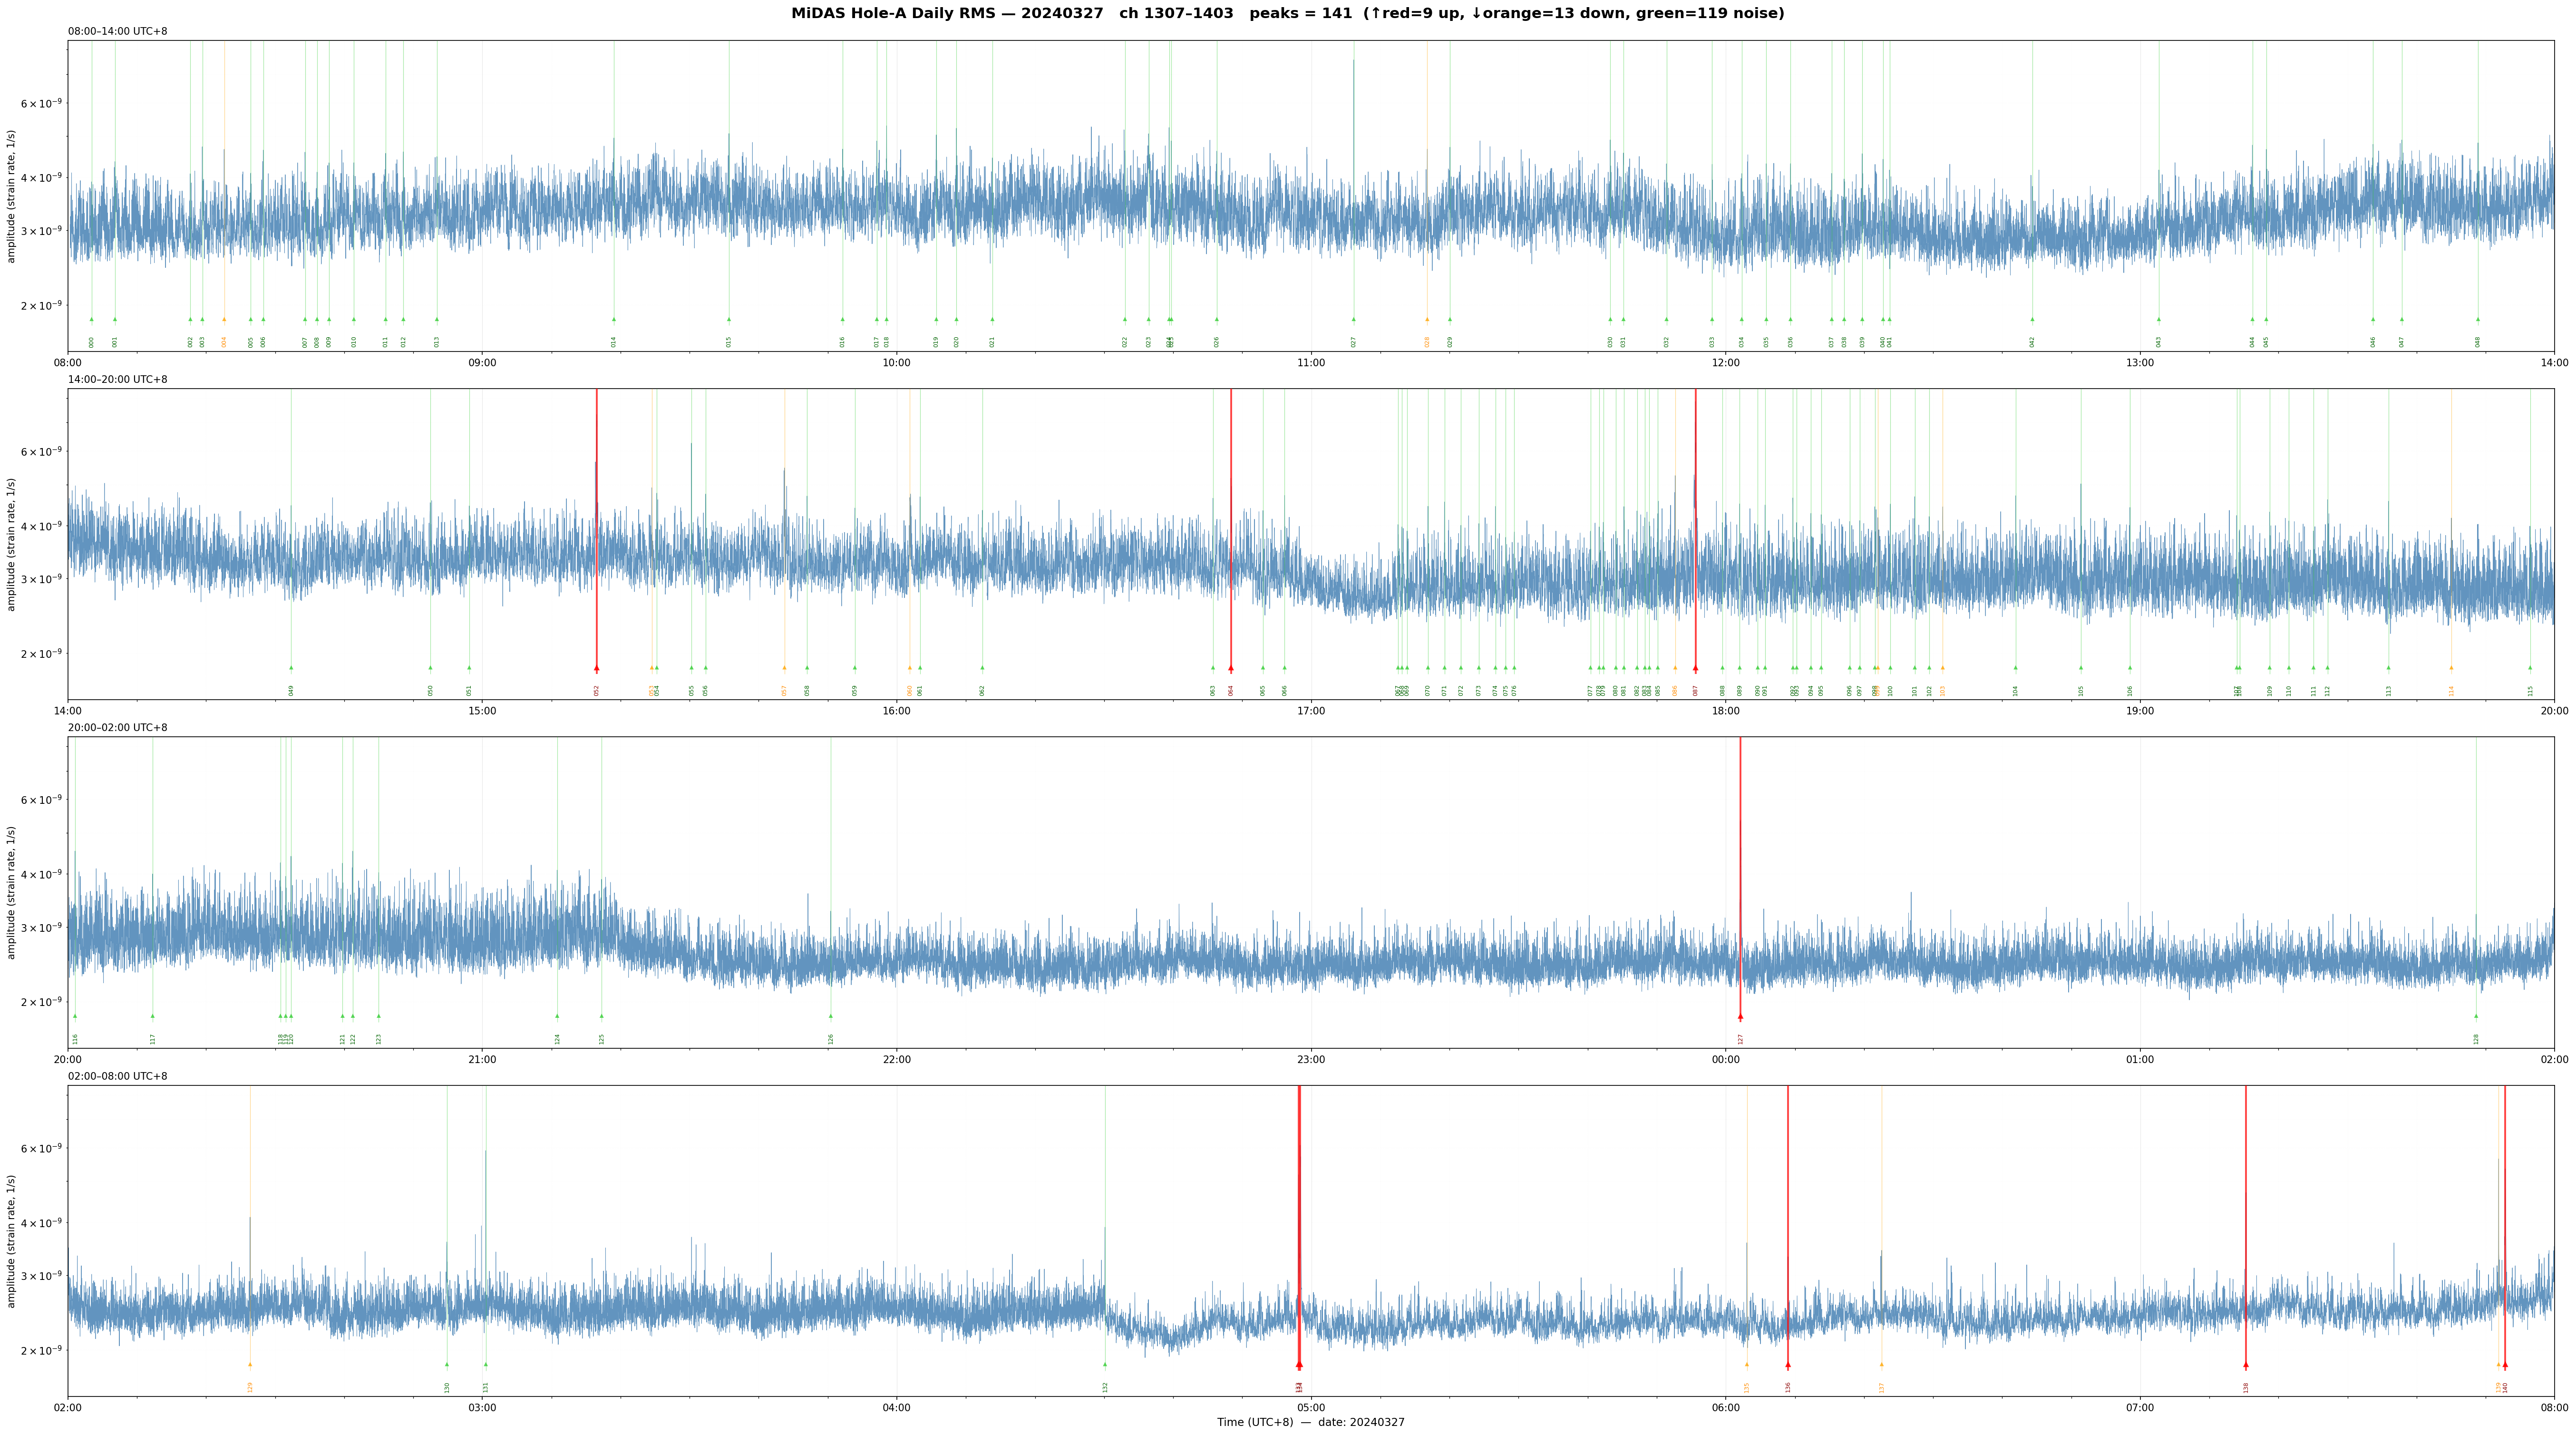Click the red up-peak marker labeled 138
Screen dimensions: 2576x1435
pos(2245,1365)
